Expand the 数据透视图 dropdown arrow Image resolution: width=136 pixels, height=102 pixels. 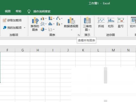72,30
